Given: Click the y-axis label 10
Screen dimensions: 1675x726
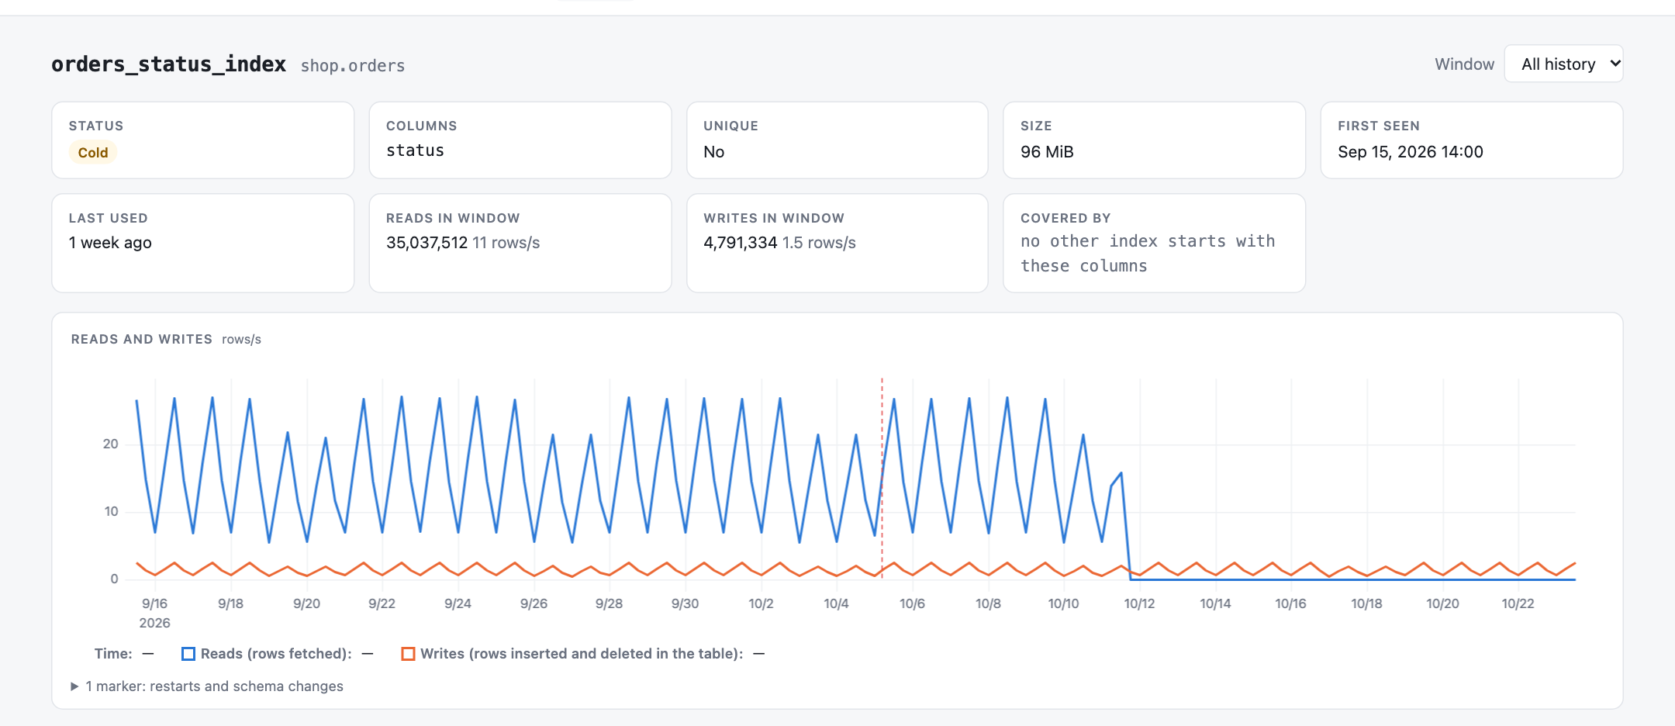Looking at the screenshot, I should pos(111,511).
